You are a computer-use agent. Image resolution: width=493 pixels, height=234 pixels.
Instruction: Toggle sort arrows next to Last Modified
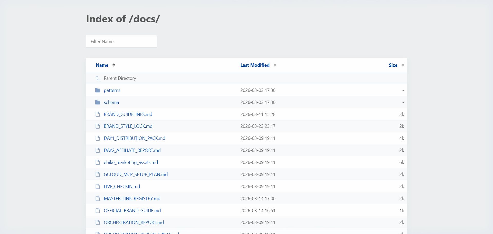pyautogui.click(x=275, y=65)
